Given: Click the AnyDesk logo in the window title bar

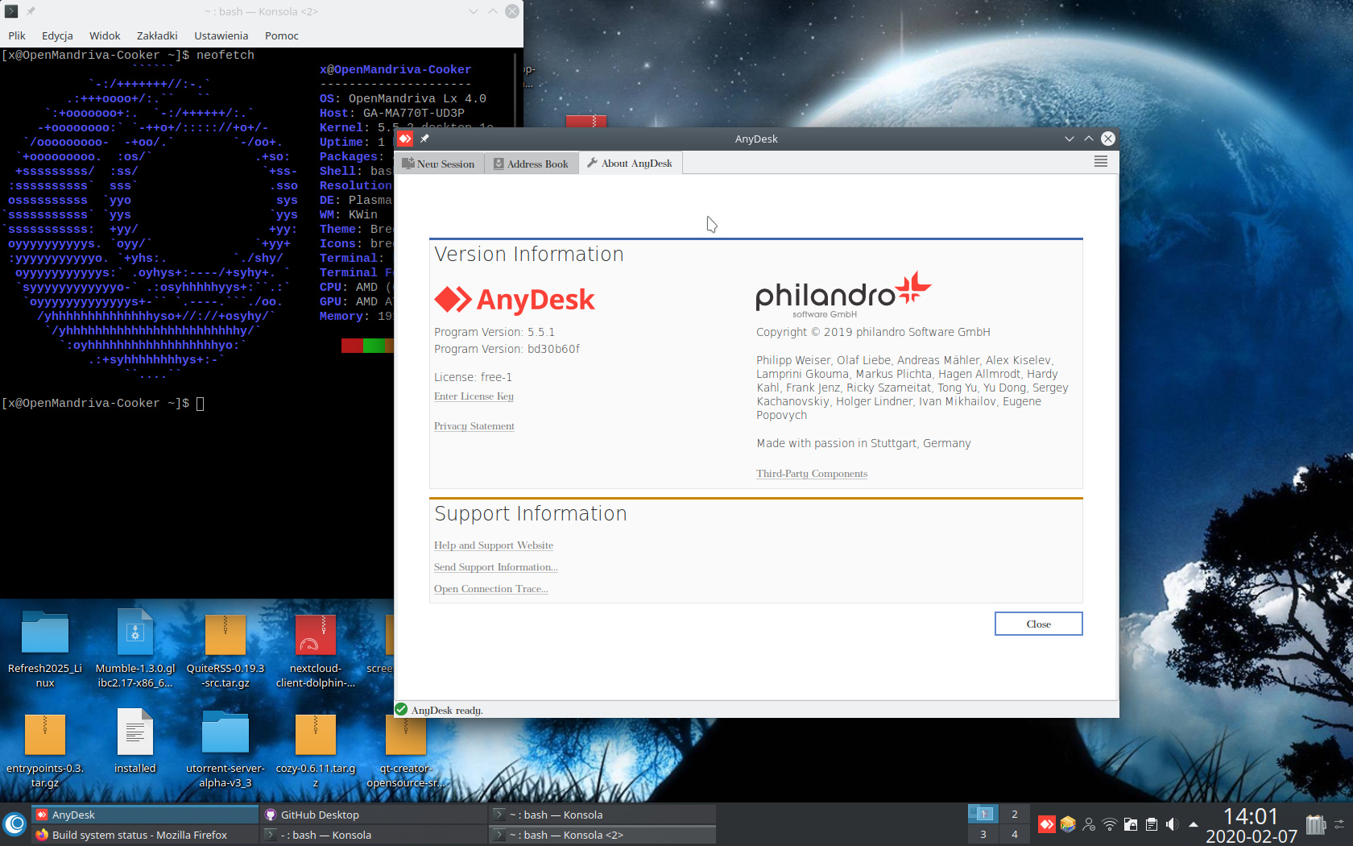Looking at the screenshot, I should point(405,139).
